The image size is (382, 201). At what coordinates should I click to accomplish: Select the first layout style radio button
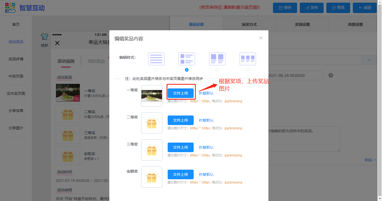156,70
